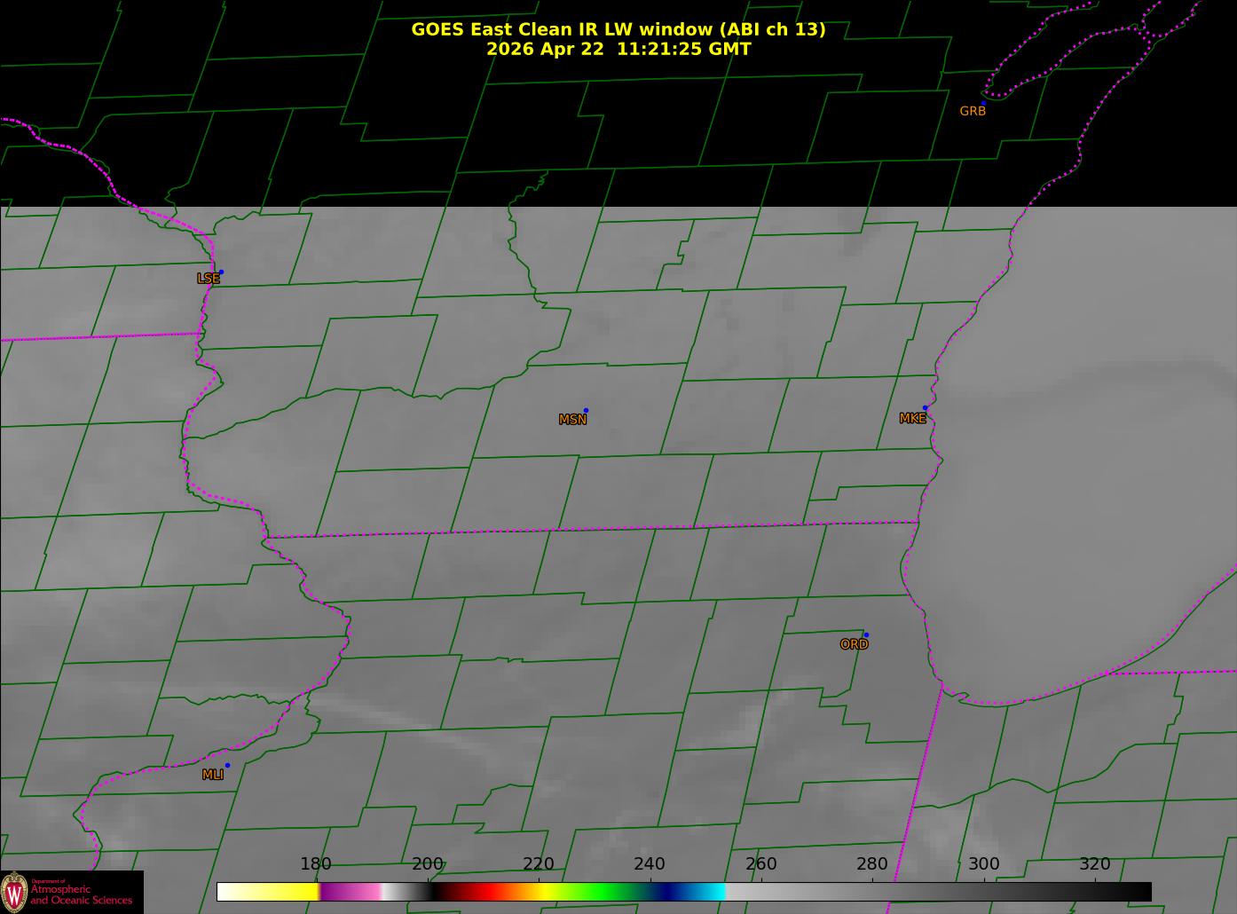
Task: Click the green segment of the color scale
Action: [612, 892]
